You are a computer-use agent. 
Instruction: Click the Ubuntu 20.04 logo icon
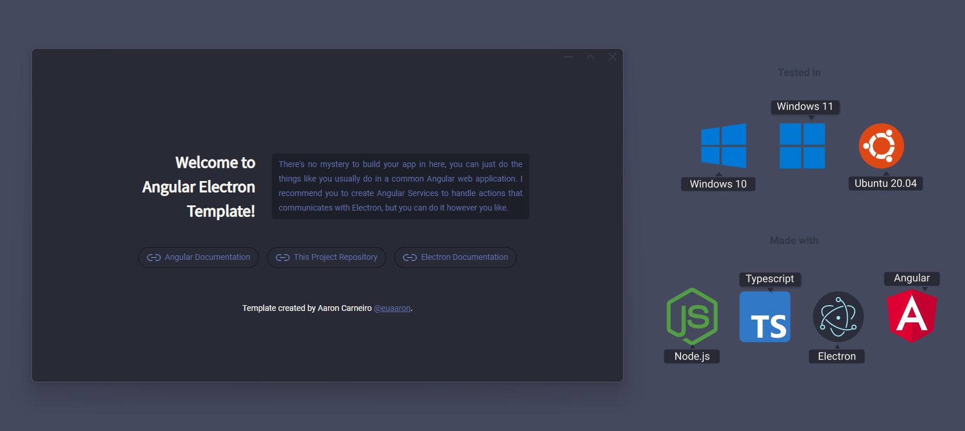point(881,146)
